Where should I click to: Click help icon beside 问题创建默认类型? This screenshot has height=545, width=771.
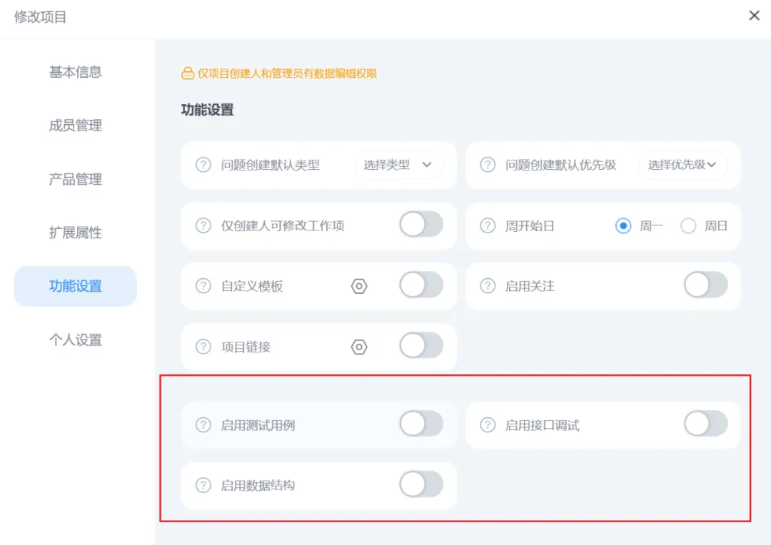click(203, 165)
